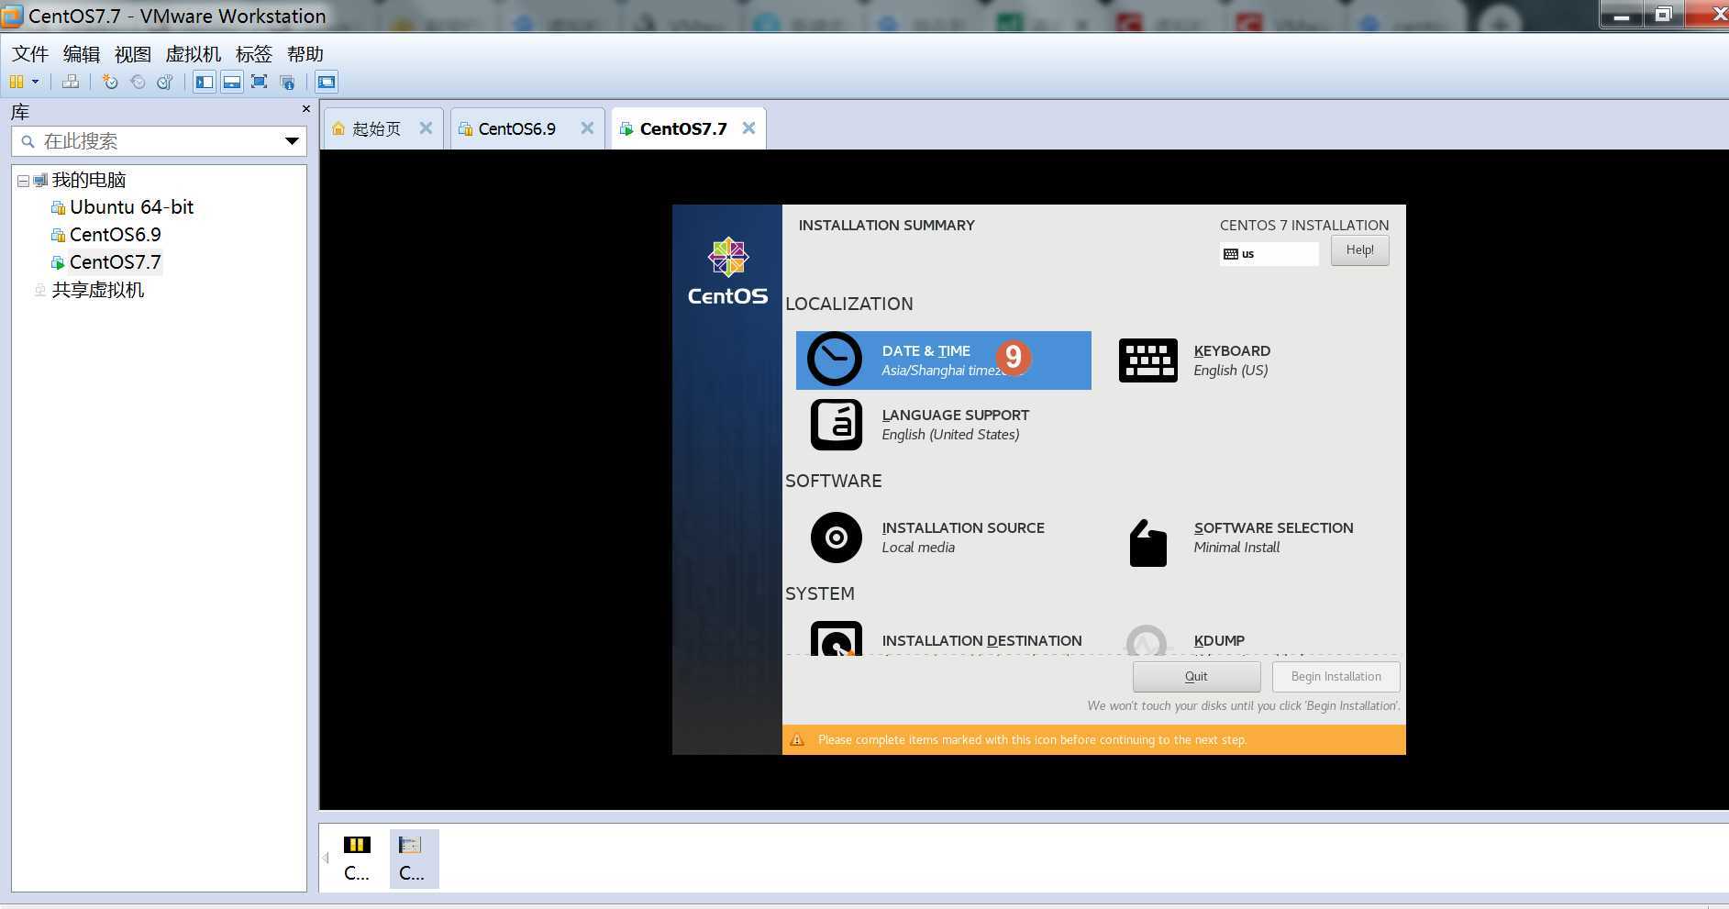Send Ctrl+Alt+Del to the virtual machine
Screen dimensions: 1729x909
71,82
